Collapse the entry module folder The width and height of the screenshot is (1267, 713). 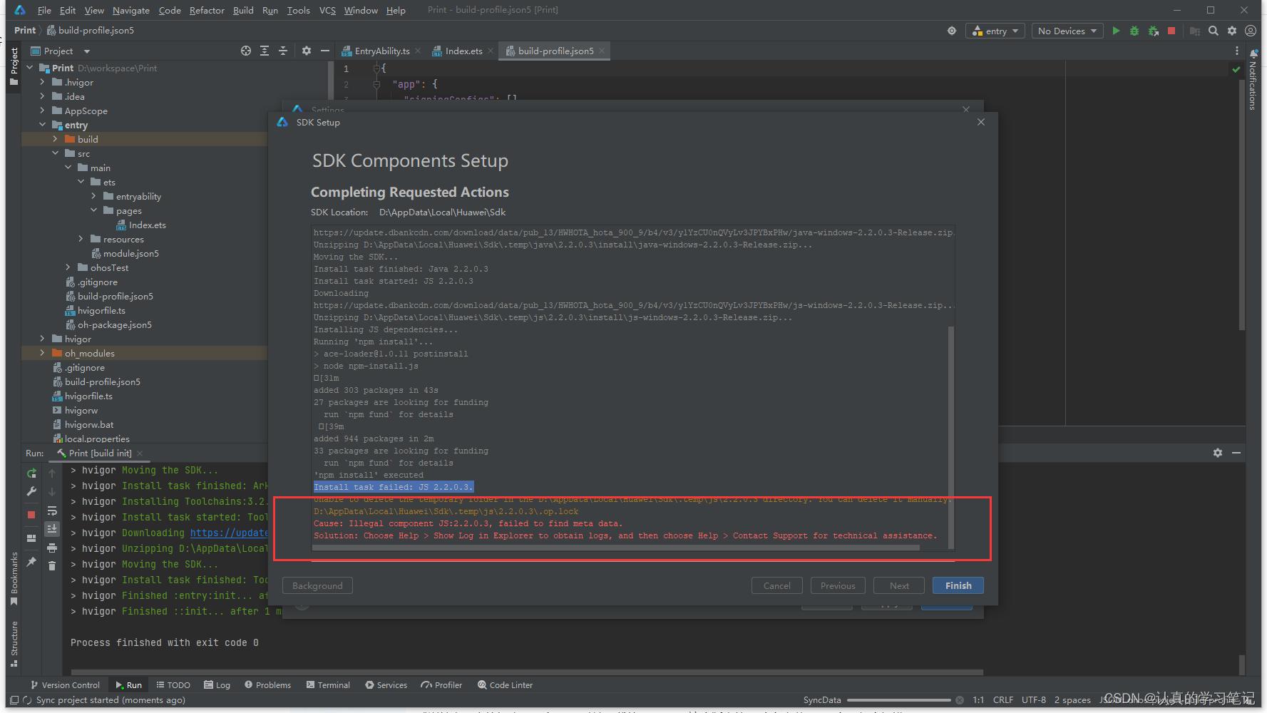click(x=42, y=125)
